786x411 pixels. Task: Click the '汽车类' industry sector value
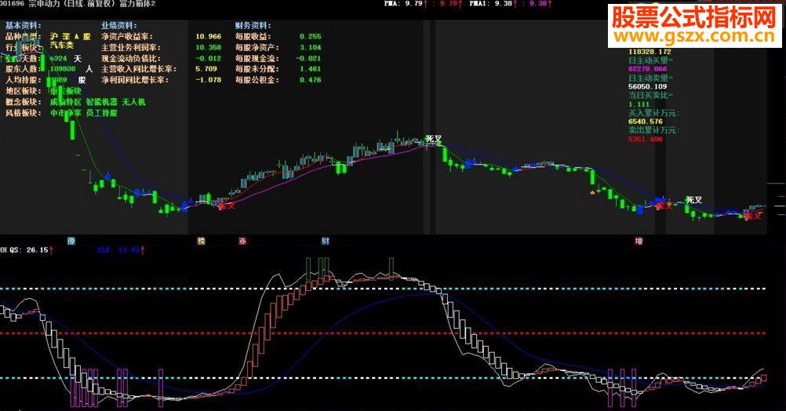(62, 45)
